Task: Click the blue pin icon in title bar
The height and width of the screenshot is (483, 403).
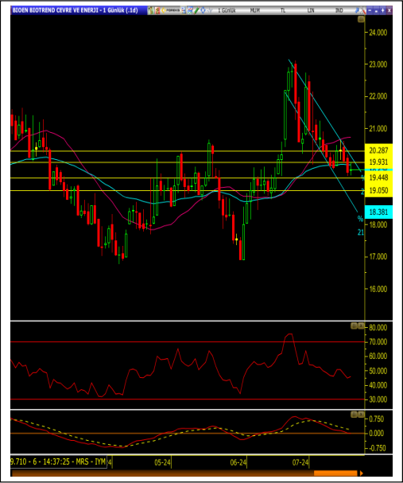Action: [357, 10]
